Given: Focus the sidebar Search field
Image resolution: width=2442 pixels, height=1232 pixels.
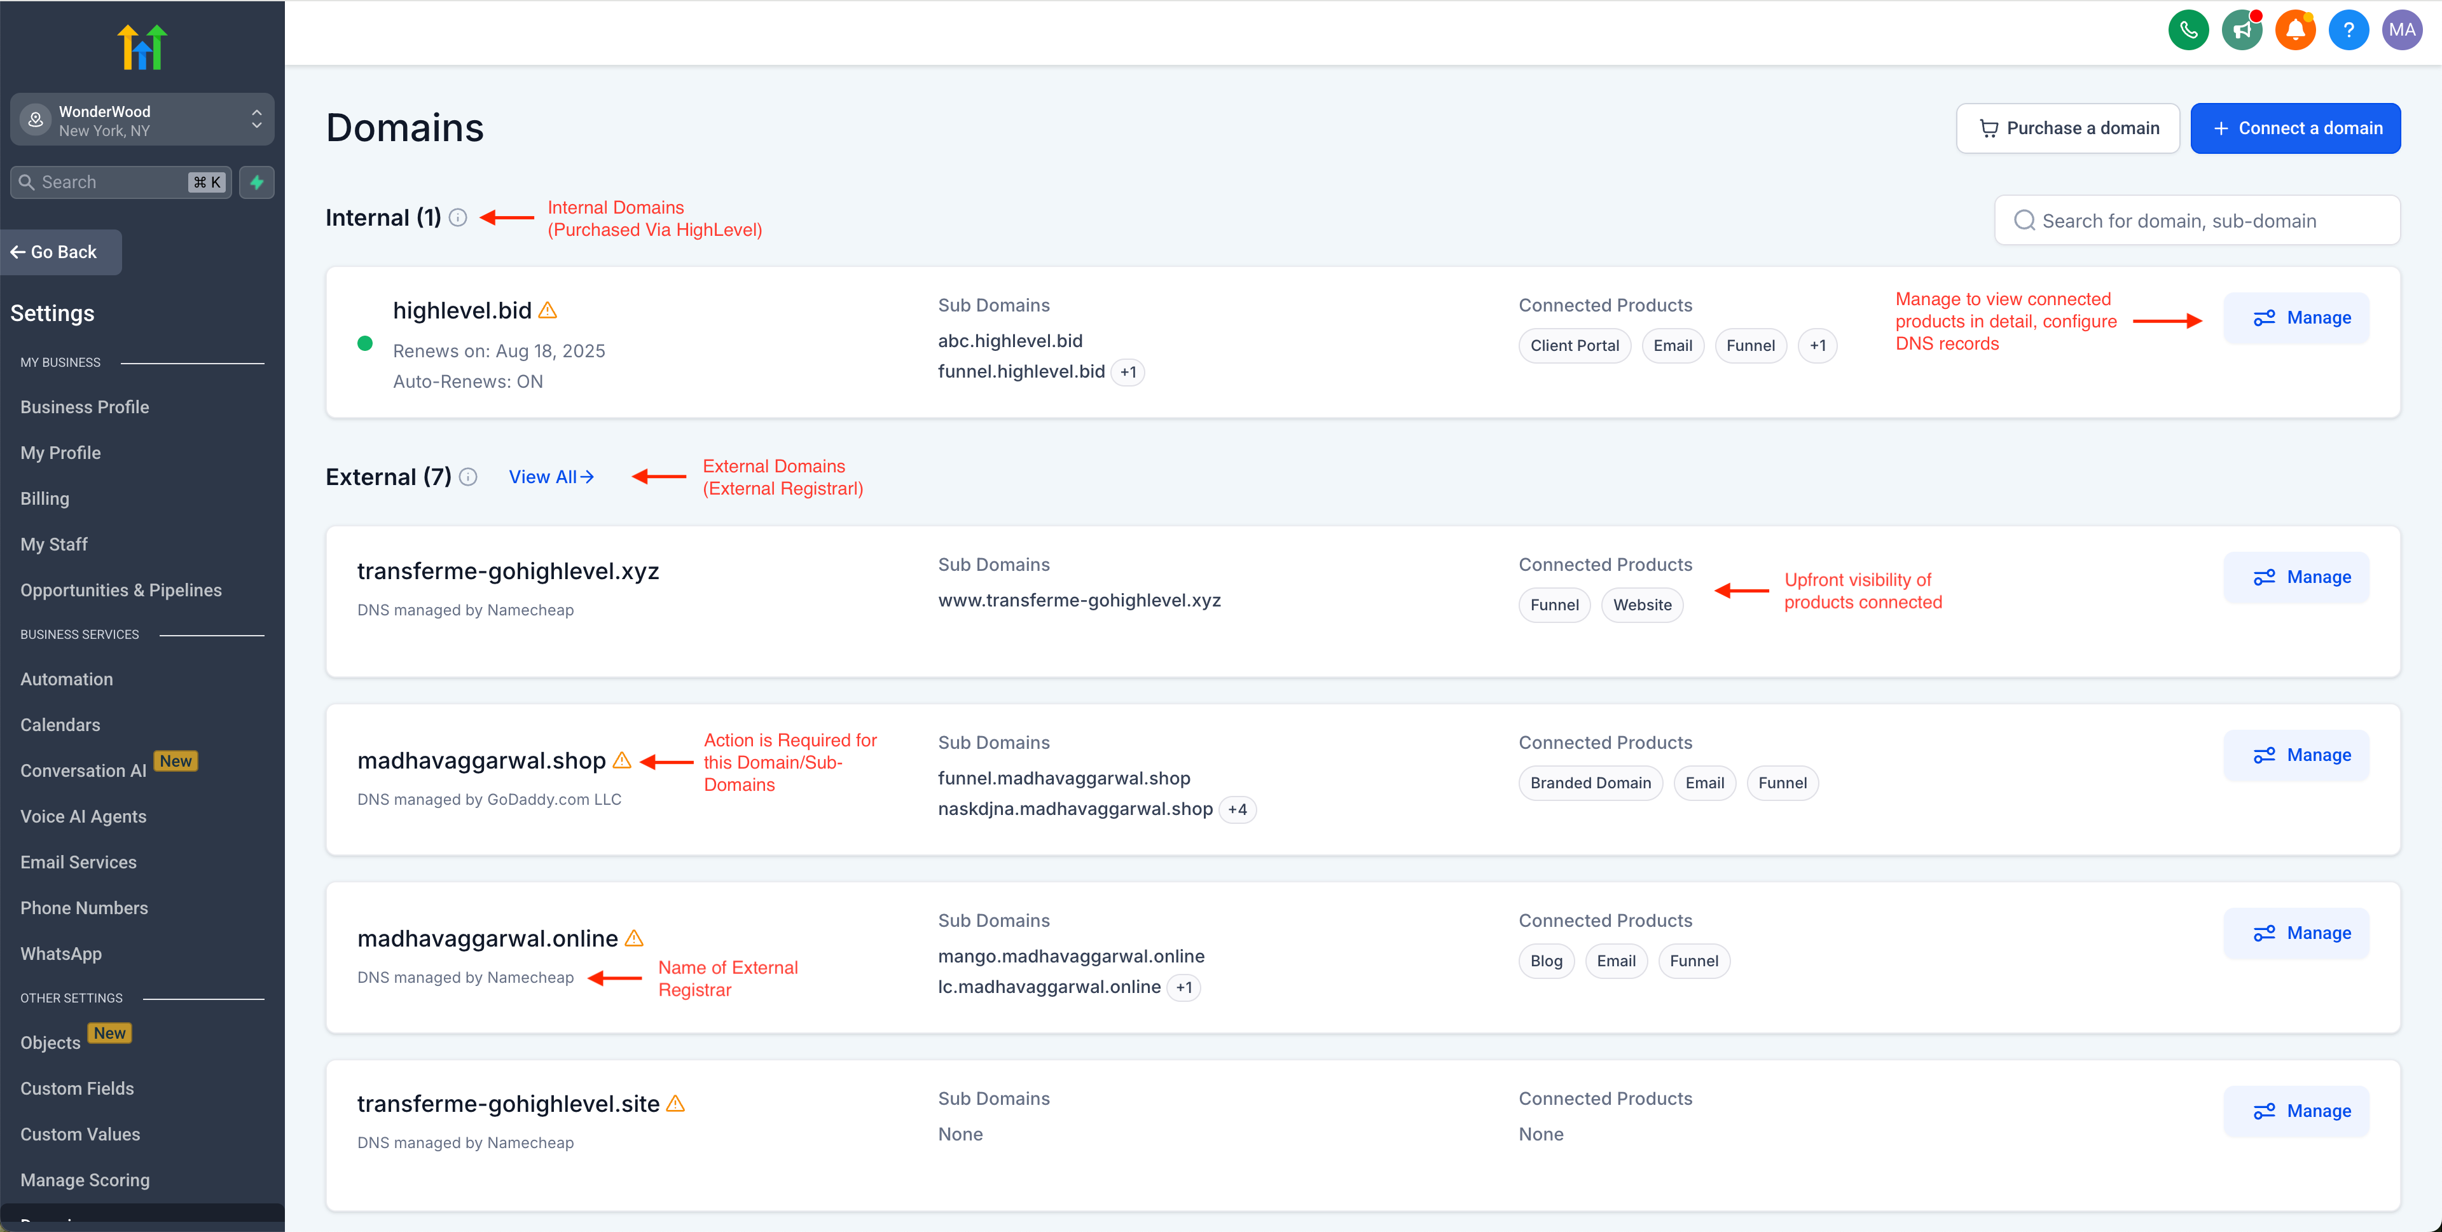Looking at the screenshot, I should (x=120, y=182).
